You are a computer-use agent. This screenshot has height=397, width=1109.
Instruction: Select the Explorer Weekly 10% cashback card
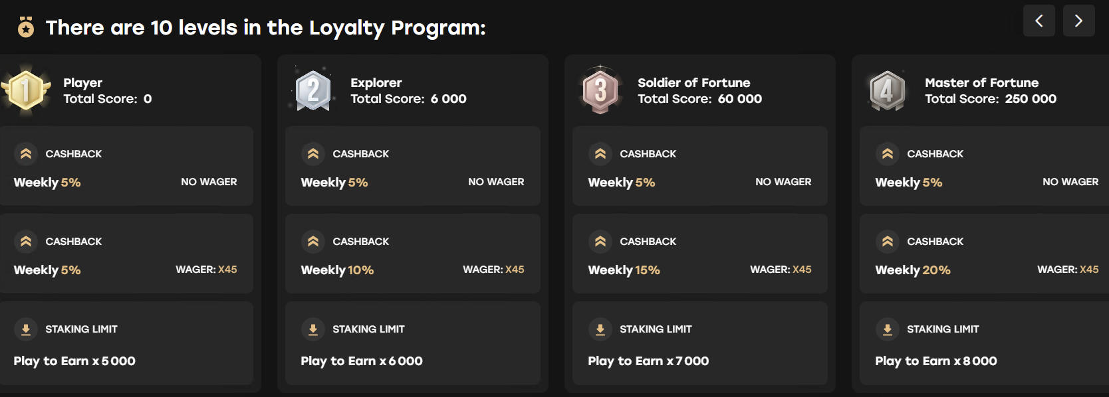click(412, 254)
